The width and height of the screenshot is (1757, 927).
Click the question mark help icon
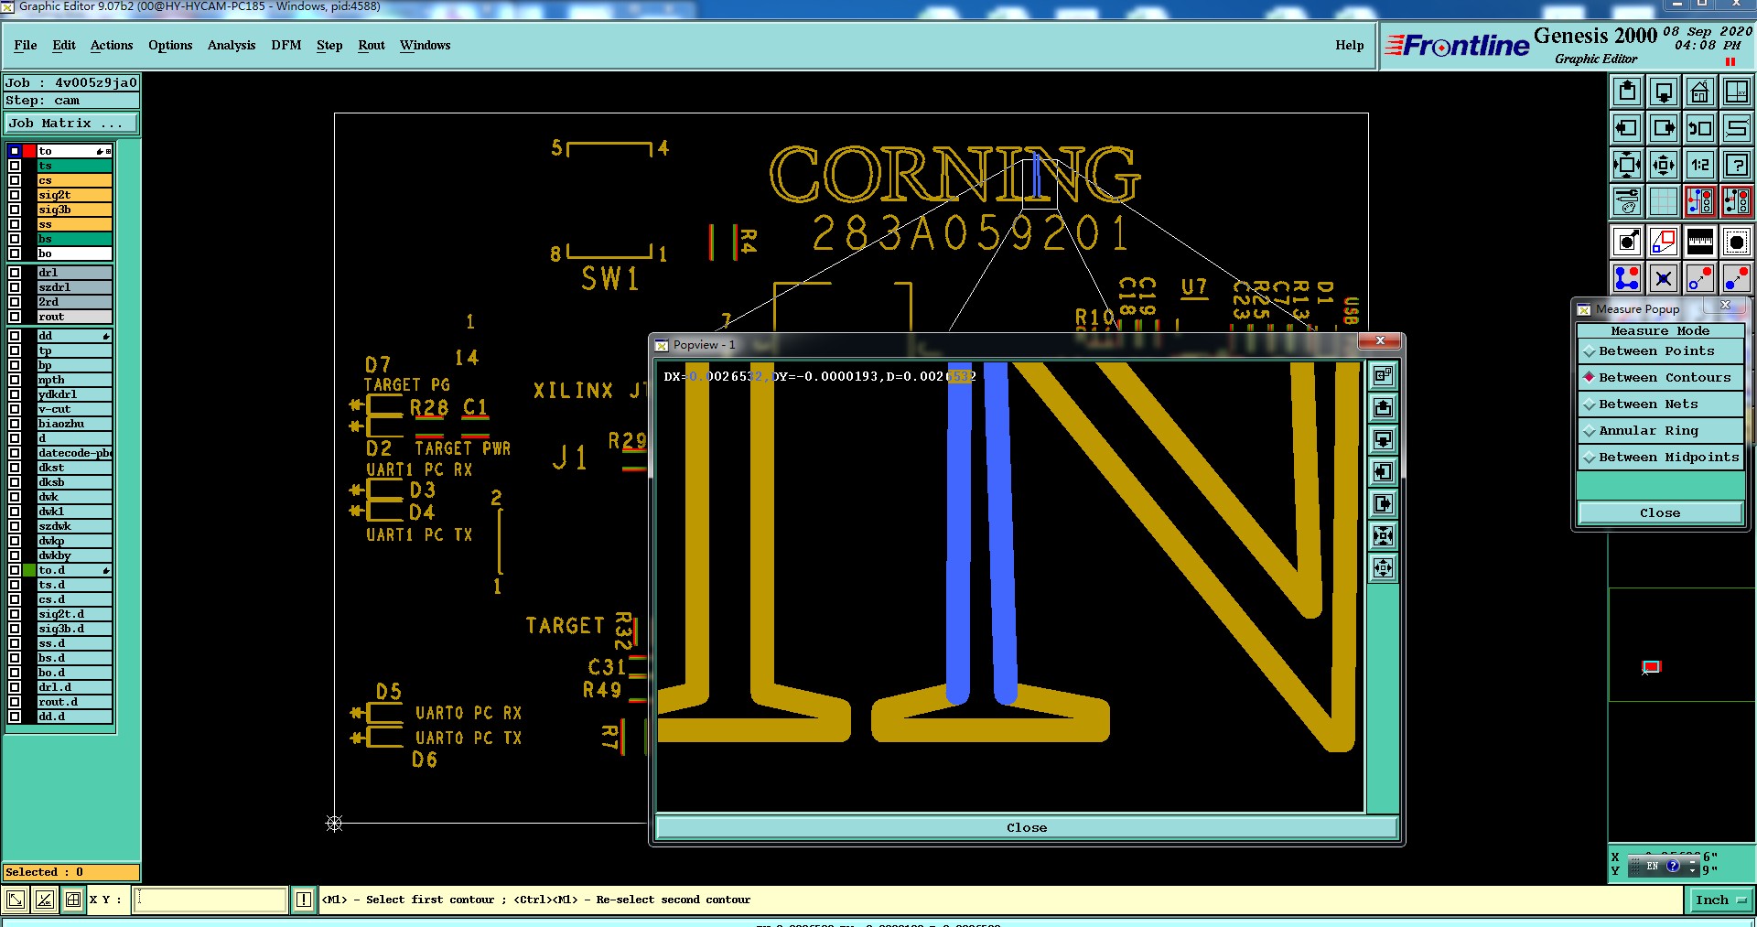tap(1737, 165)
